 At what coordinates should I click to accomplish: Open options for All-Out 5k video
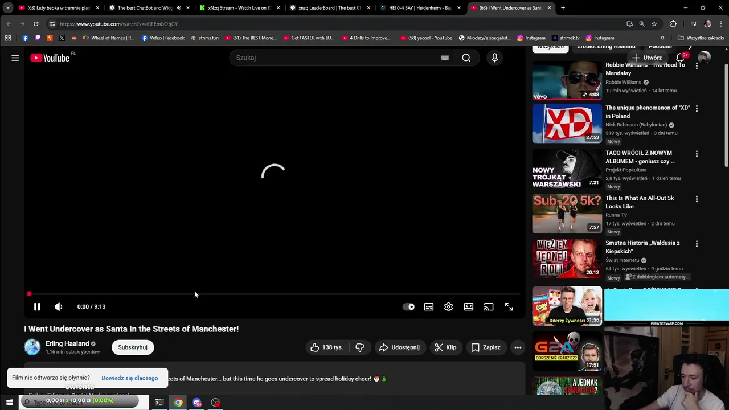point(697,199)
